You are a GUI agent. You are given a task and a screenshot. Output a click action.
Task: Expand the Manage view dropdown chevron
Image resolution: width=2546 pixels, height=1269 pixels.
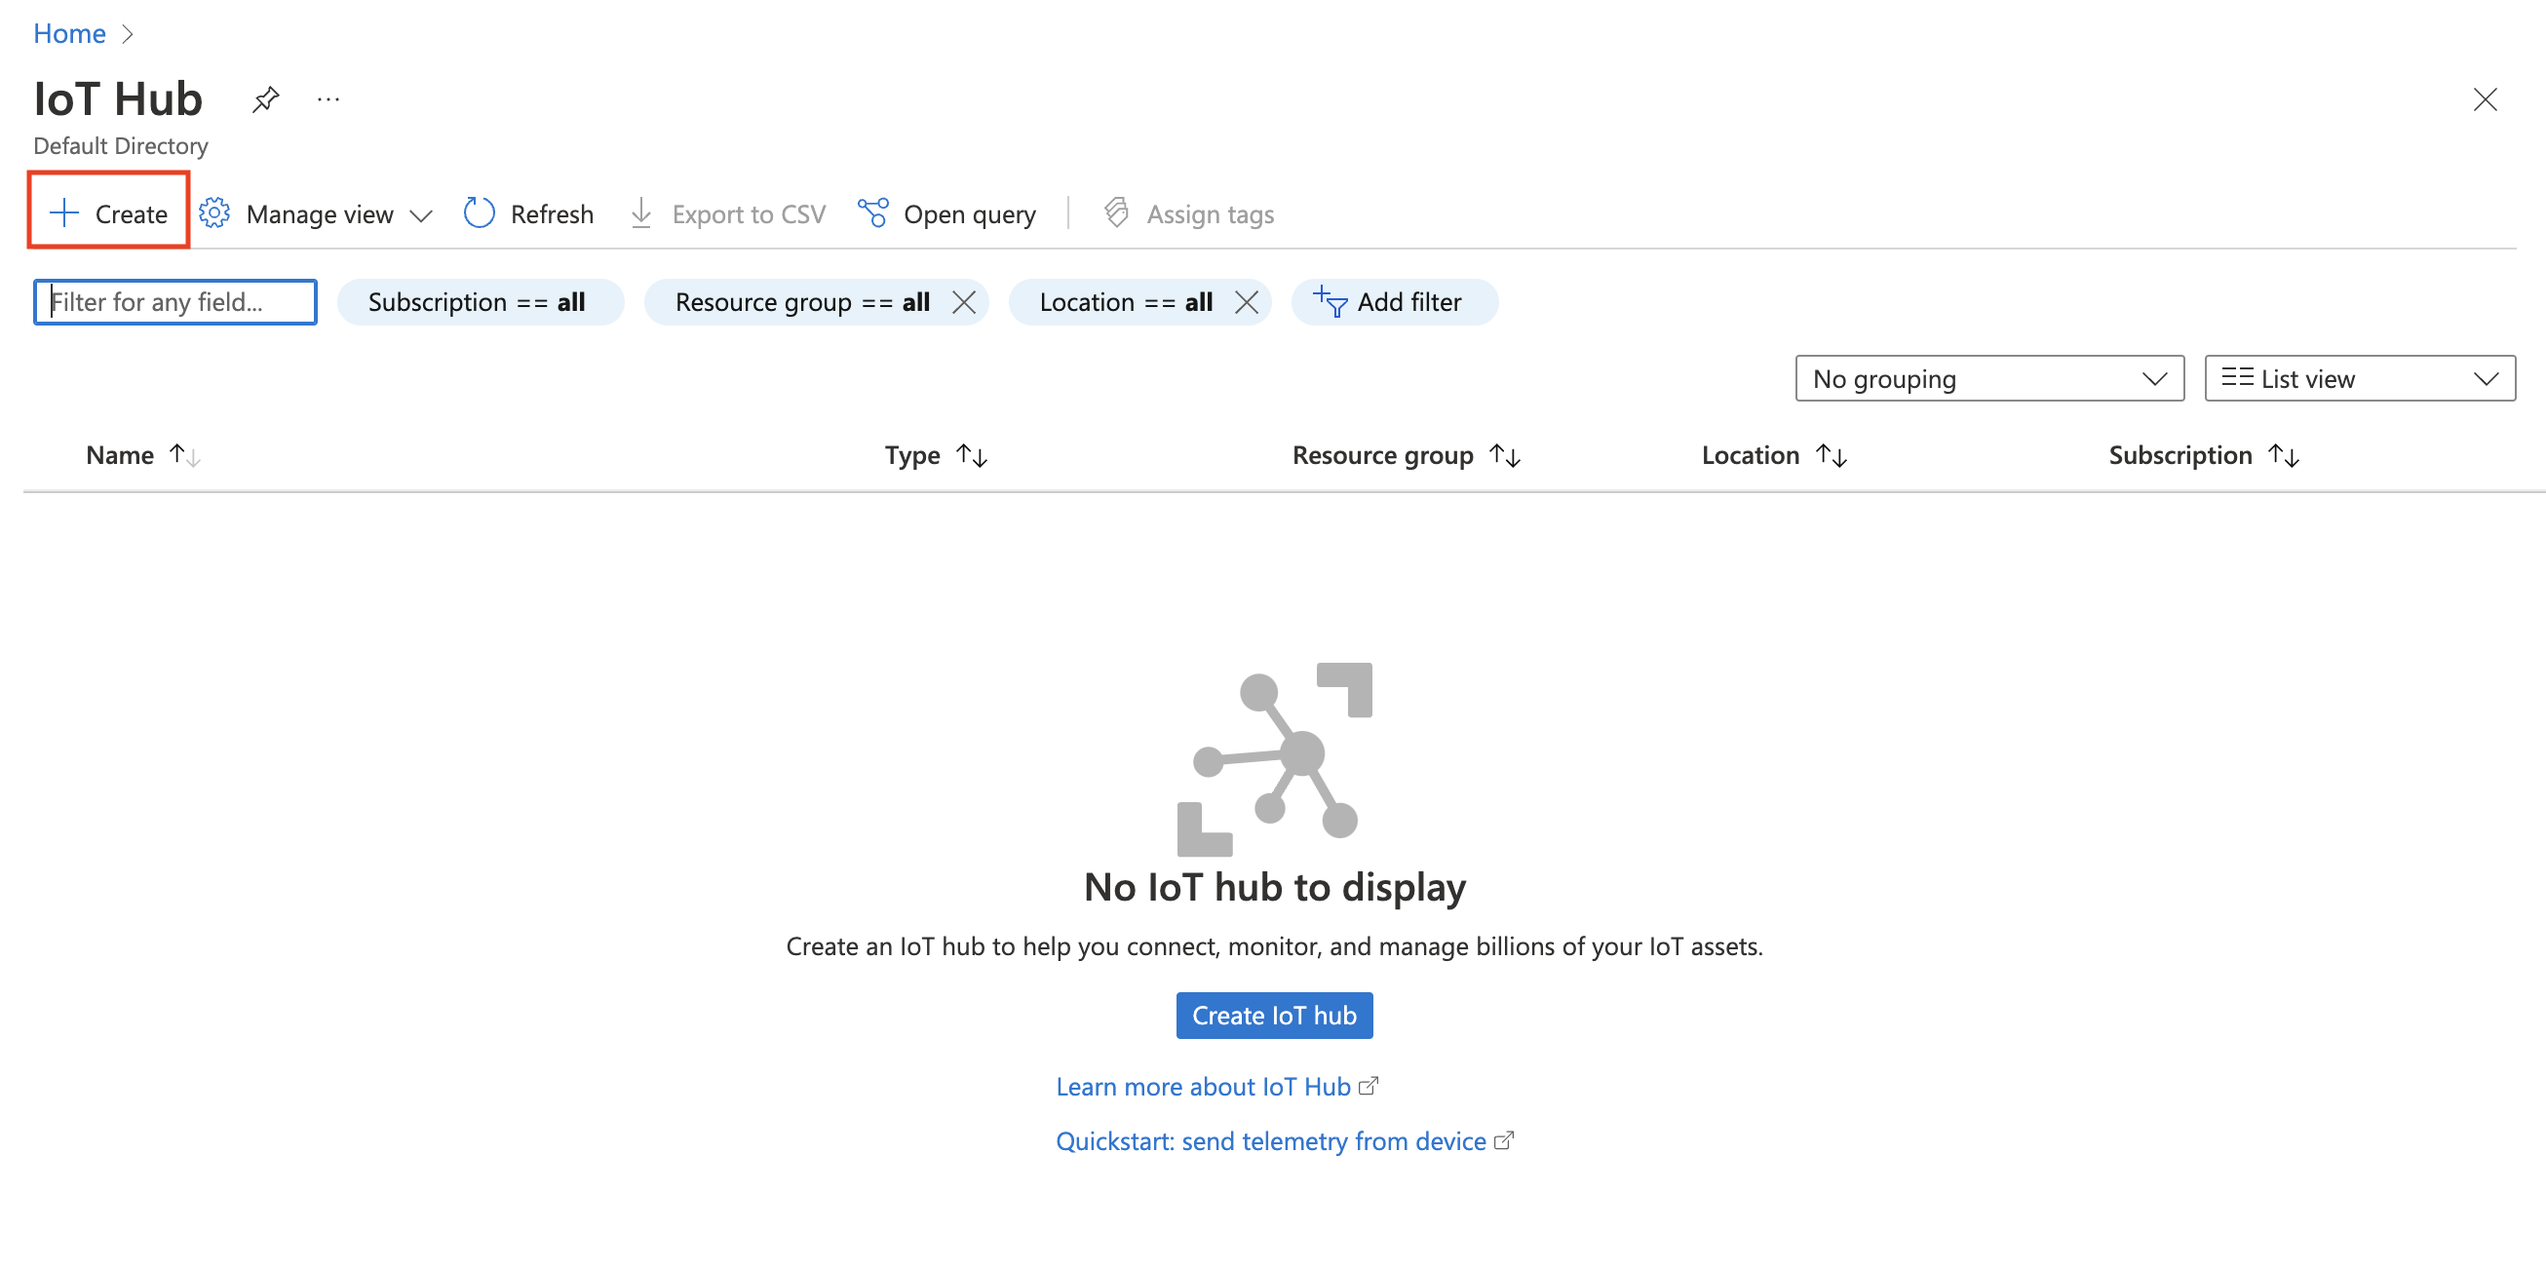click(423, 214)
